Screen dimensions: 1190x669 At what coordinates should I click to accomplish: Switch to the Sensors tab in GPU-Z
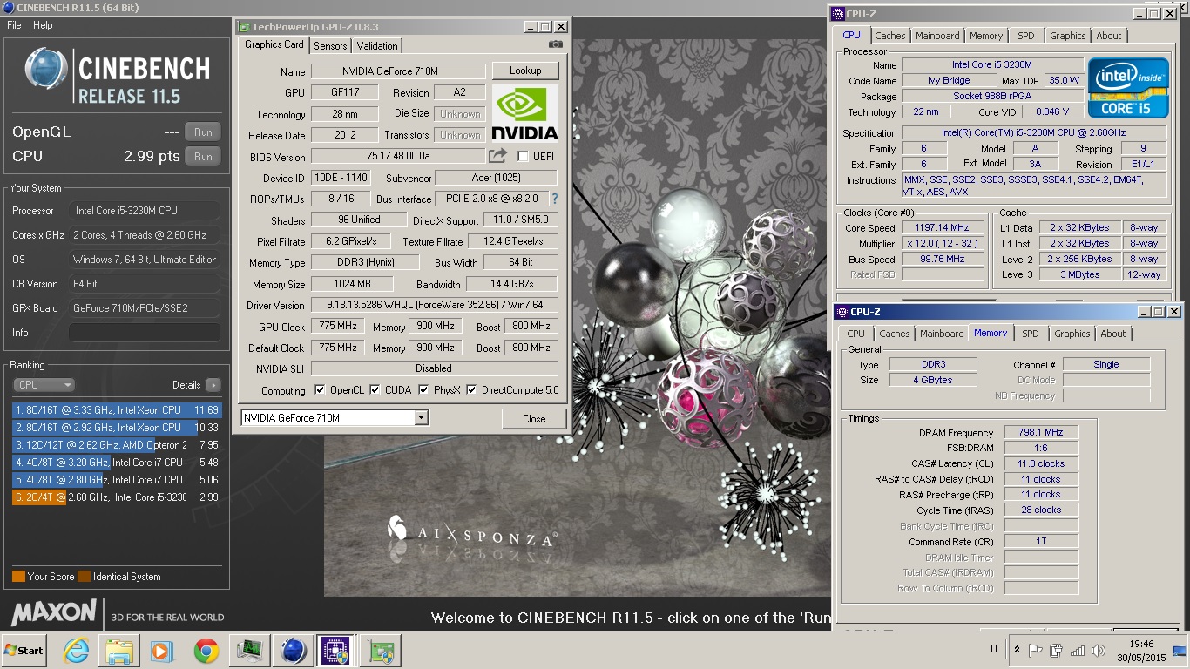pos(330,46)
